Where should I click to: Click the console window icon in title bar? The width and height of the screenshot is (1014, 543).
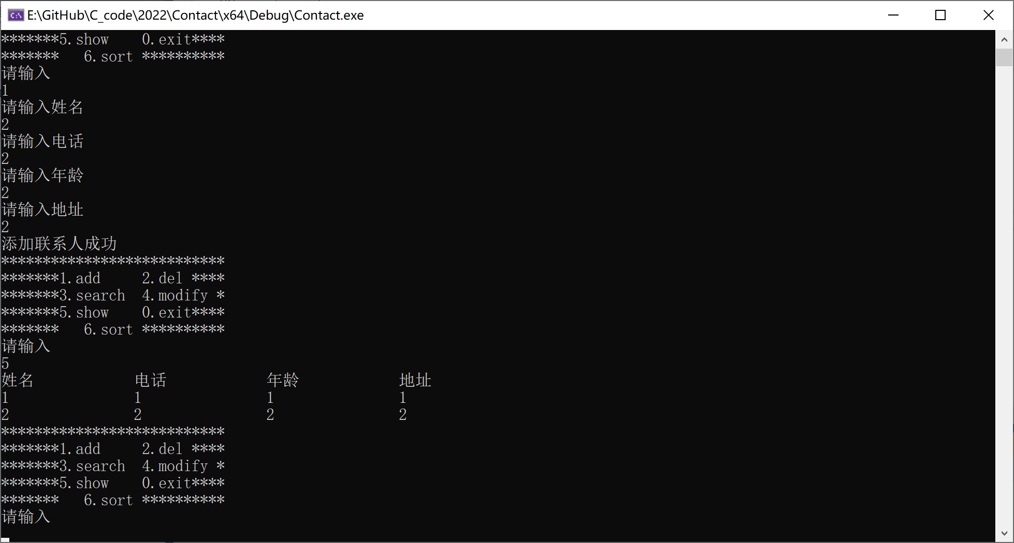coord(15,15)
